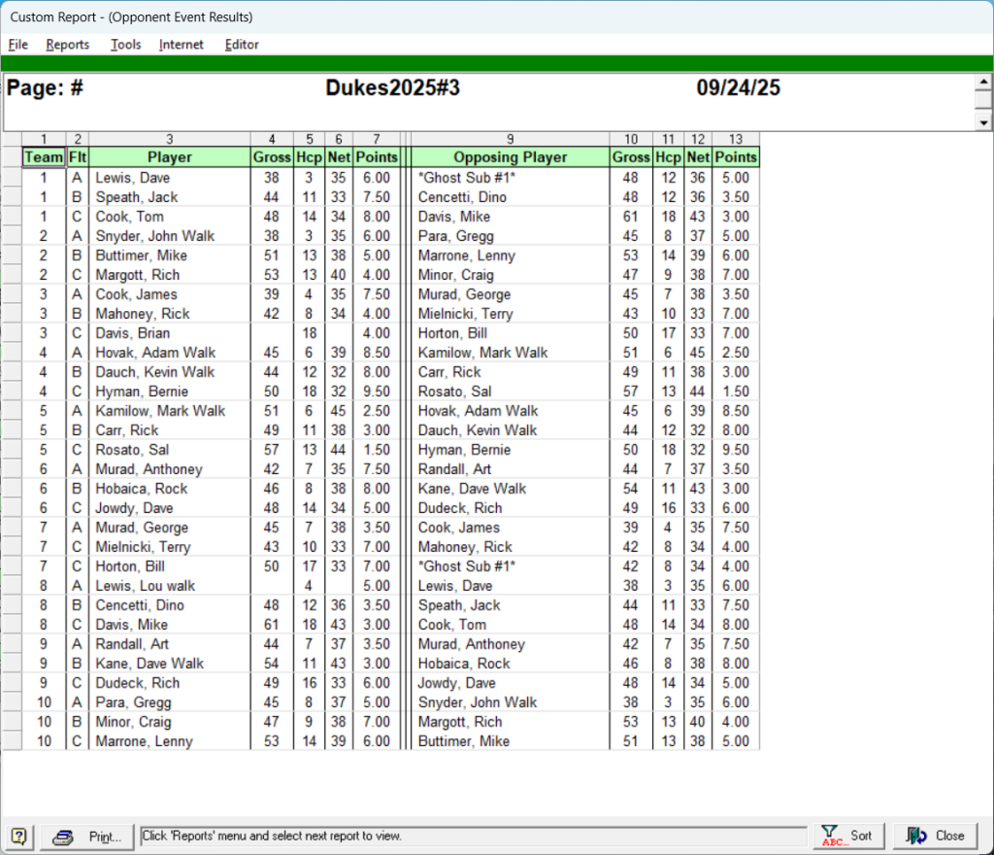994x855 pixels.
Task: Open the Reports menu
Action: [68, 45]
